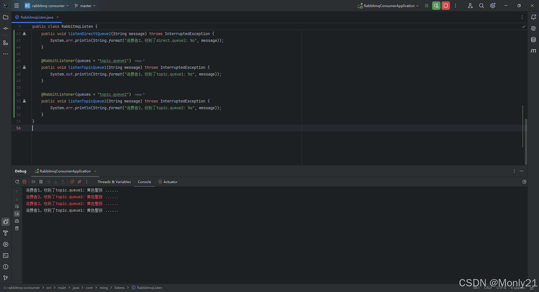Minimize the Debug tool window
The height and width of the screenshot is (292, 539).
point(522,171)
